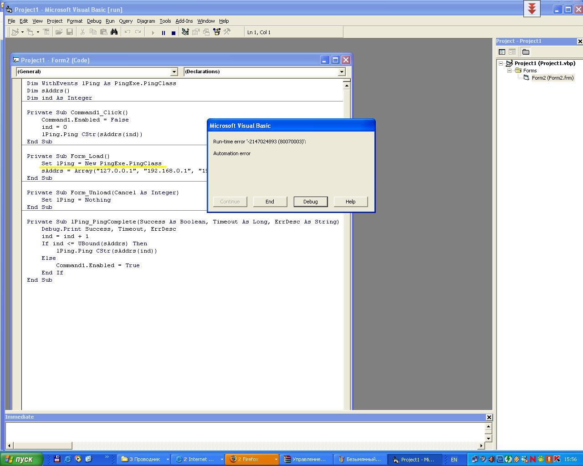Open the Format menu

(75, 21)
